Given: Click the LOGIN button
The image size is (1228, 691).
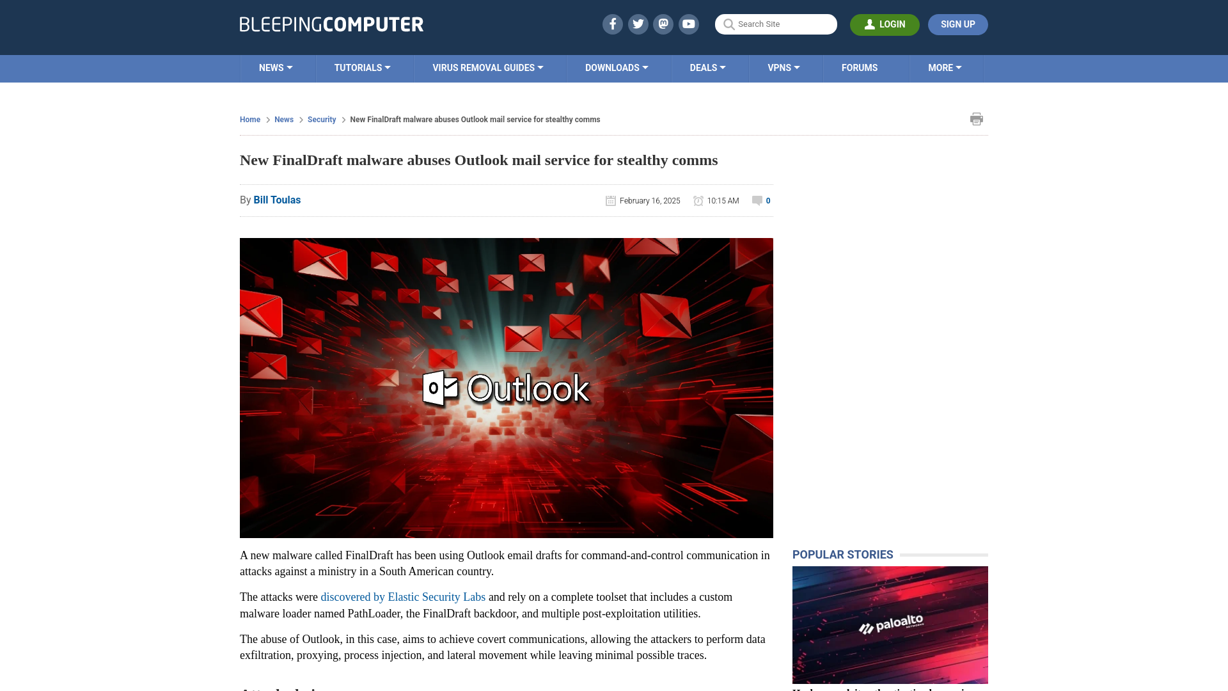Looking at the screenshot, I should 885,24.
